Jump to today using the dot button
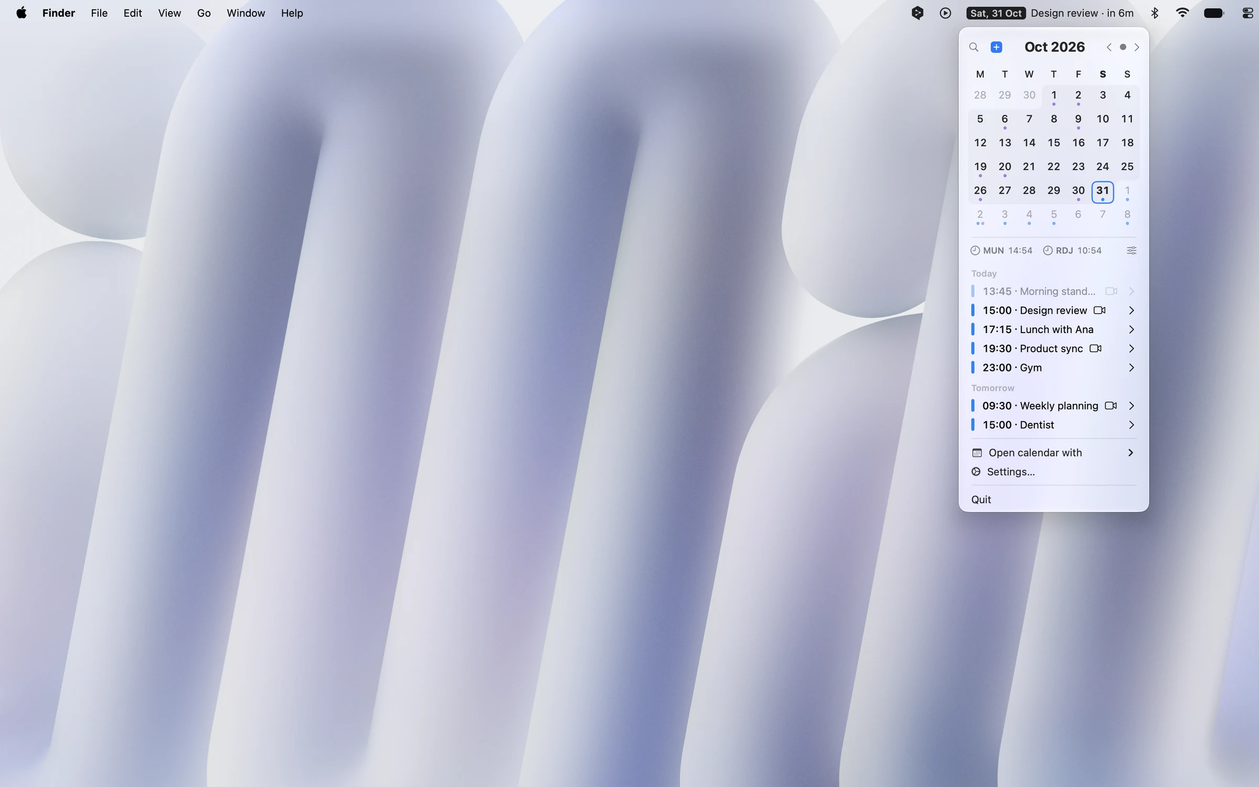1259x787 pixels. [x=1123, y=47]
